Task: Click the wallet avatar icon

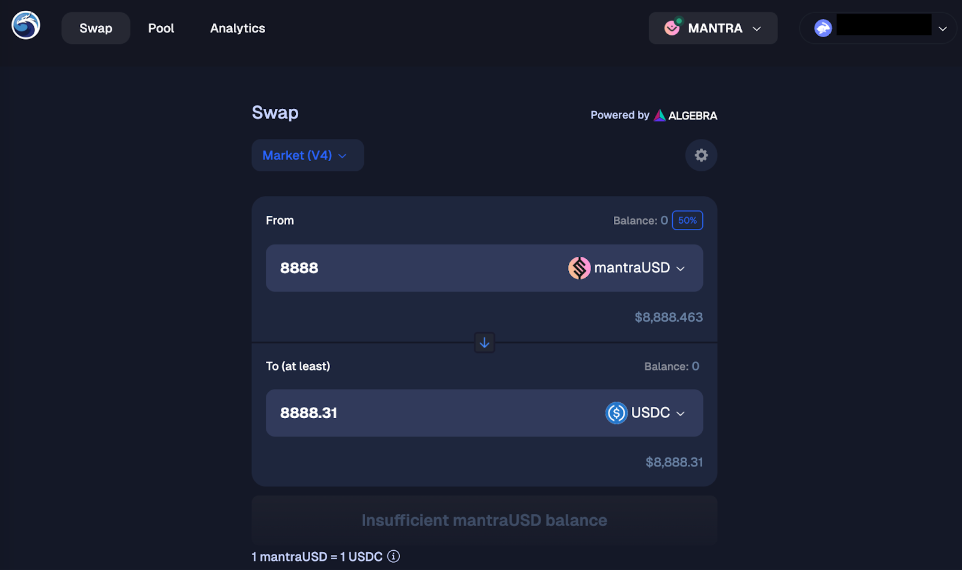Action: point(823,28)
